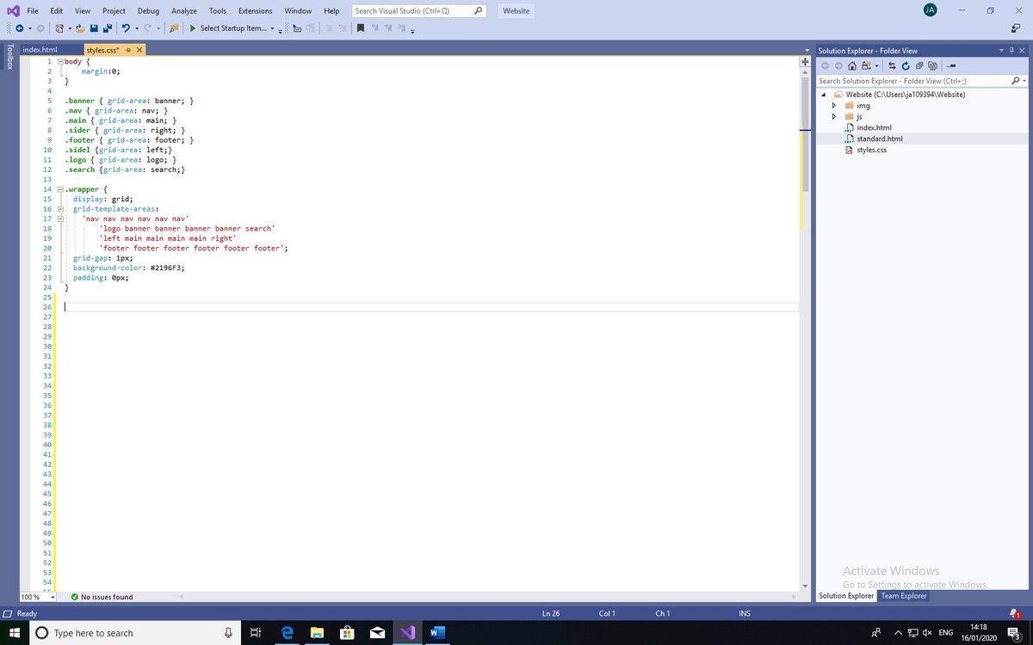Collapse the Website root folder node
Viewport: 1033px width, 645px height.
click(x=824, y=95)
